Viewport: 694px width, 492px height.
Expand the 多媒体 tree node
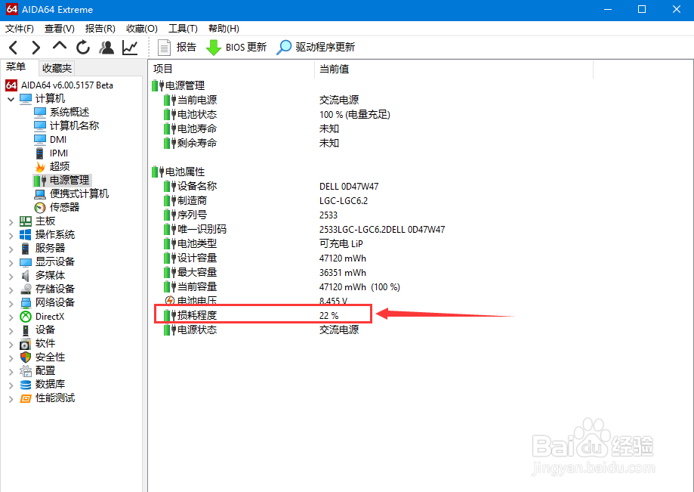(11, 276)
